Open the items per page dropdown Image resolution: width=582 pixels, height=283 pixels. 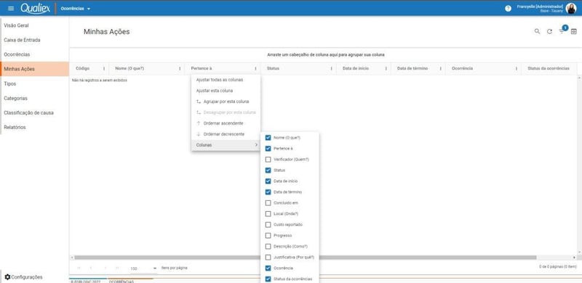[143, 268]
